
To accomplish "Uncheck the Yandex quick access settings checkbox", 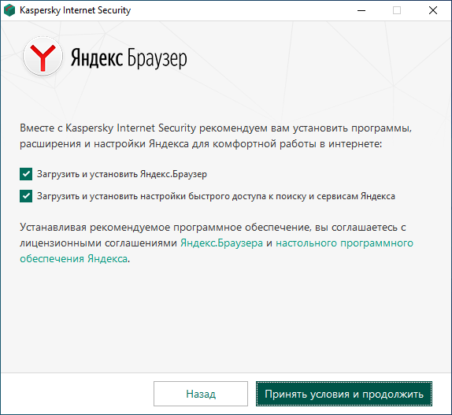I will tap(26, 196).
